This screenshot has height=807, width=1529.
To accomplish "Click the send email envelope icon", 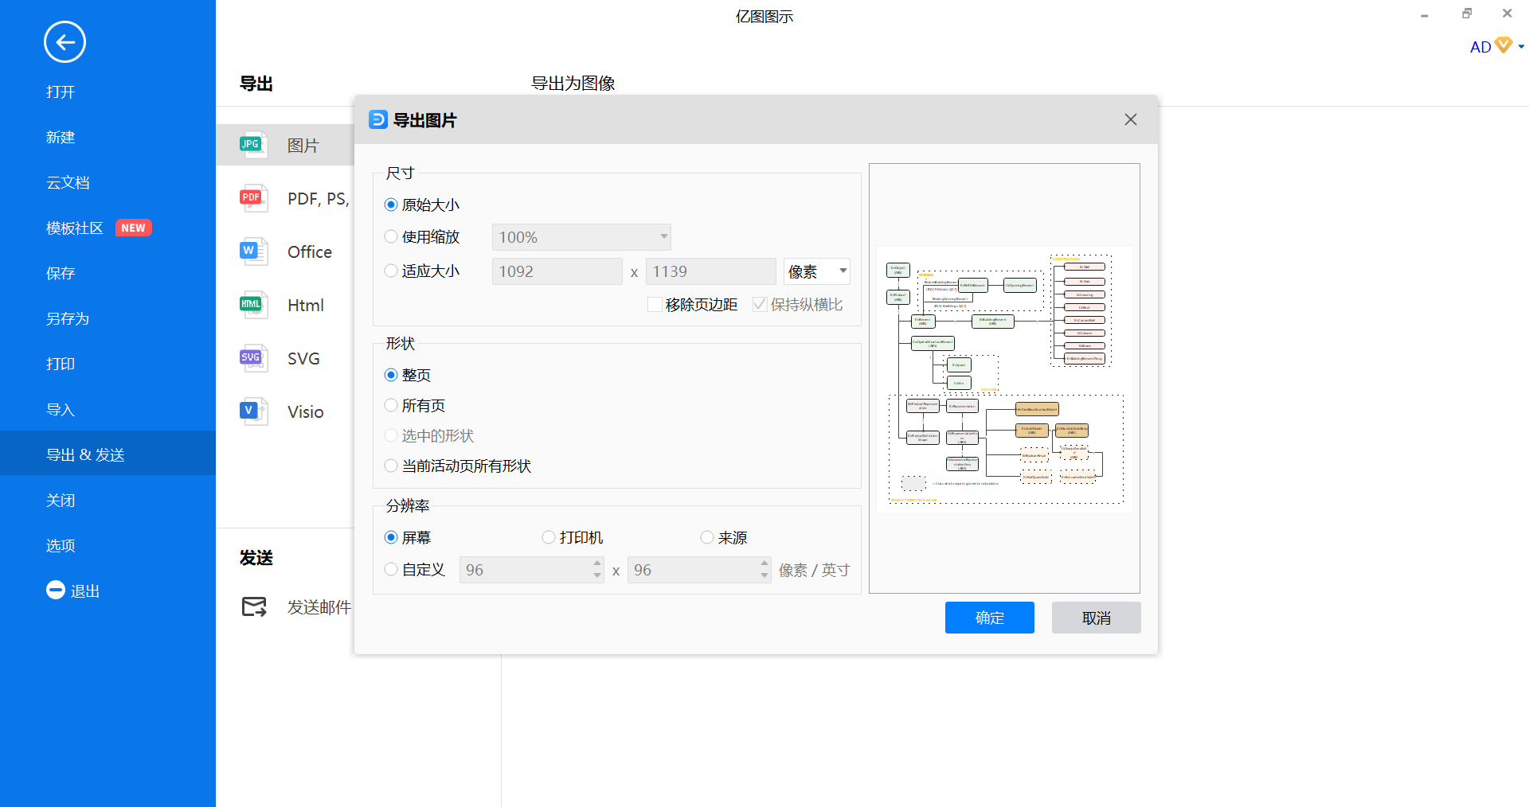I will pos(254,606).
